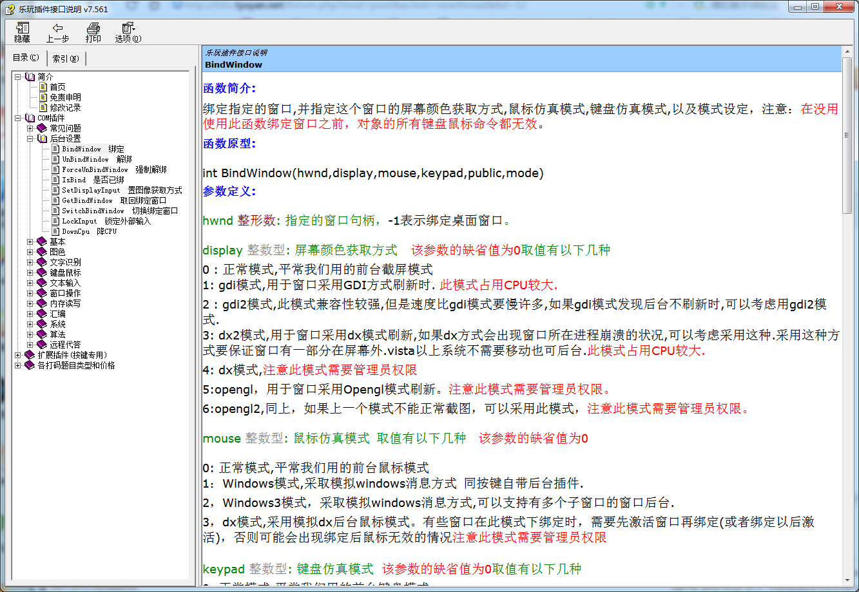
Task: Select the BindWindow 绑定 topic
Action: pos(93,149)
